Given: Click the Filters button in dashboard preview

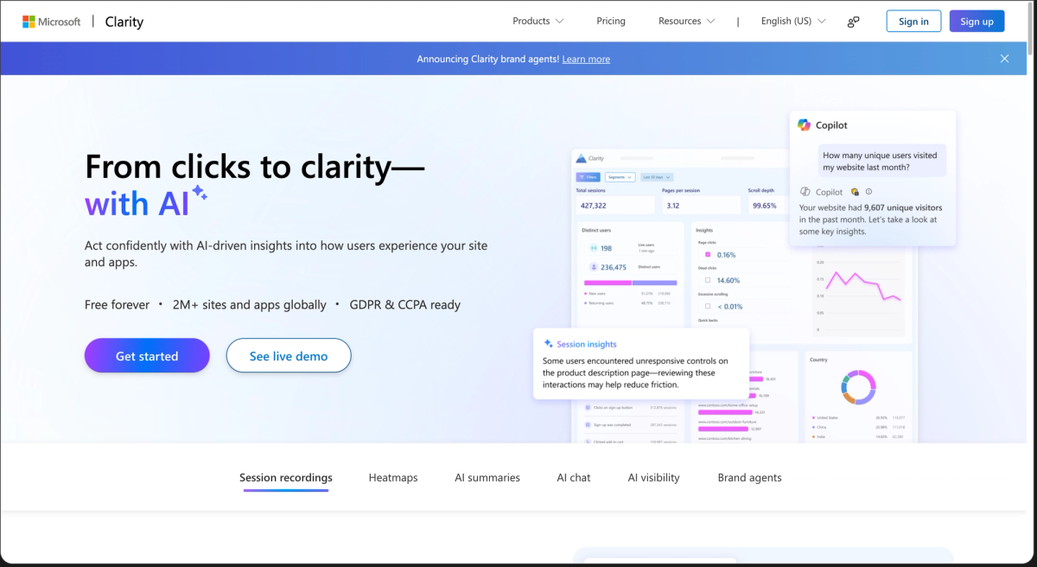Looking at the screenshot, I should [590, 176].
